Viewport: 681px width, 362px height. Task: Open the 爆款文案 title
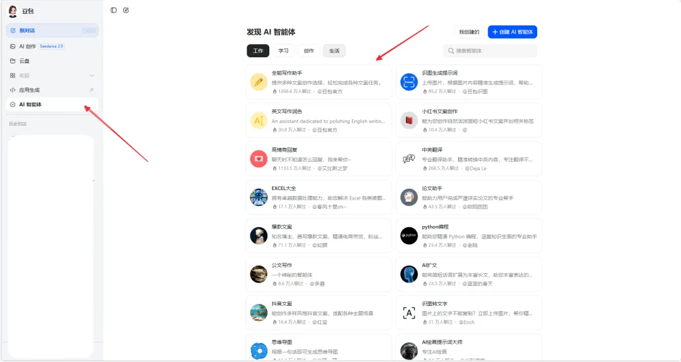(x=282, y=227)
